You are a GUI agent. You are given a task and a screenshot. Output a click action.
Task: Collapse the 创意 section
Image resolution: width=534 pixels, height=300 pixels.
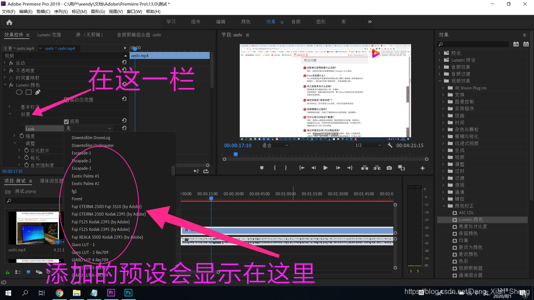(10, 114)
